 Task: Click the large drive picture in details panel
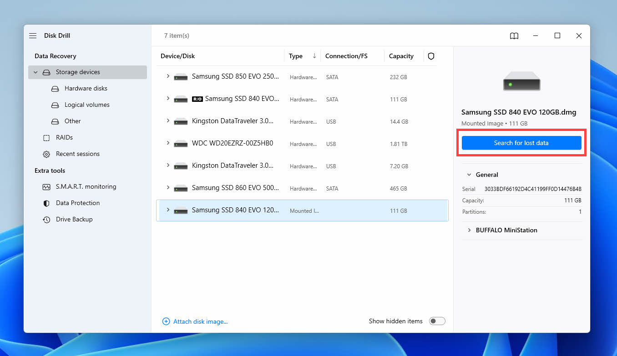[521, 81]
